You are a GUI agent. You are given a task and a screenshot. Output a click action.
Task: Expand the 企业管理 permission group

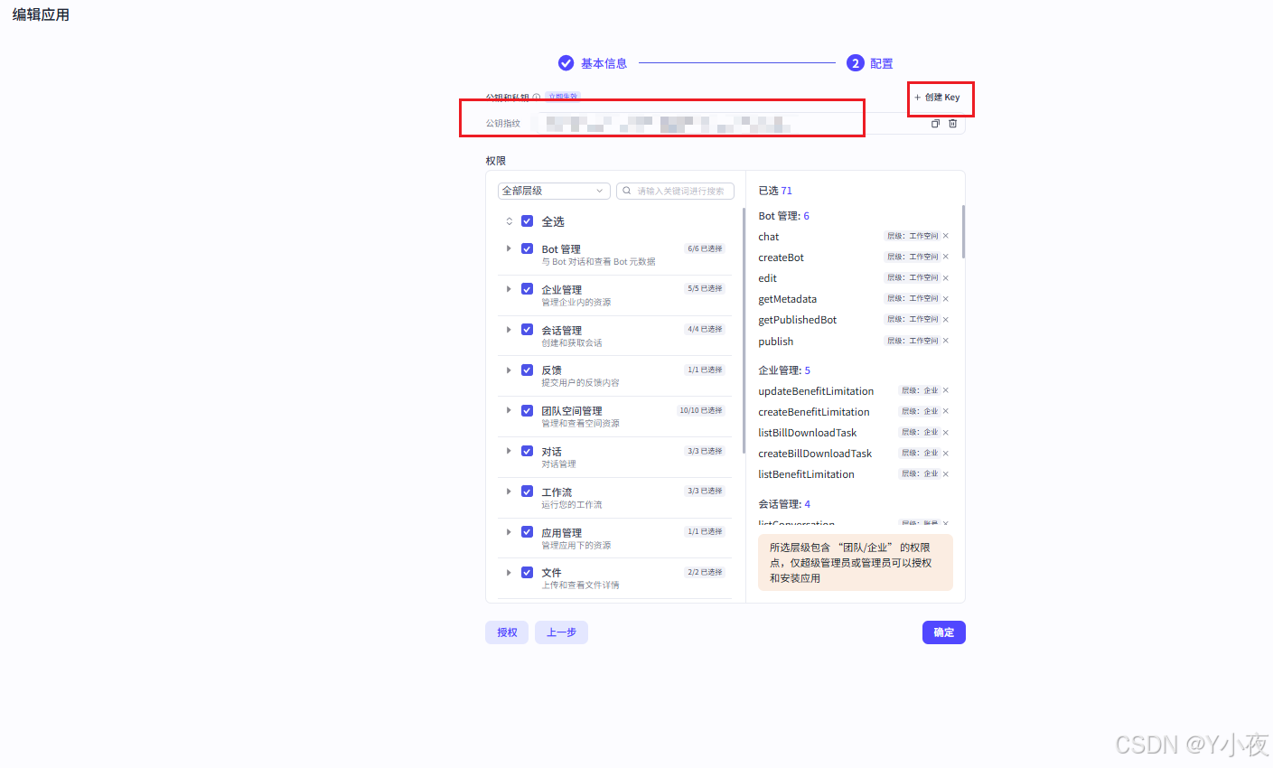pos(509,289)
